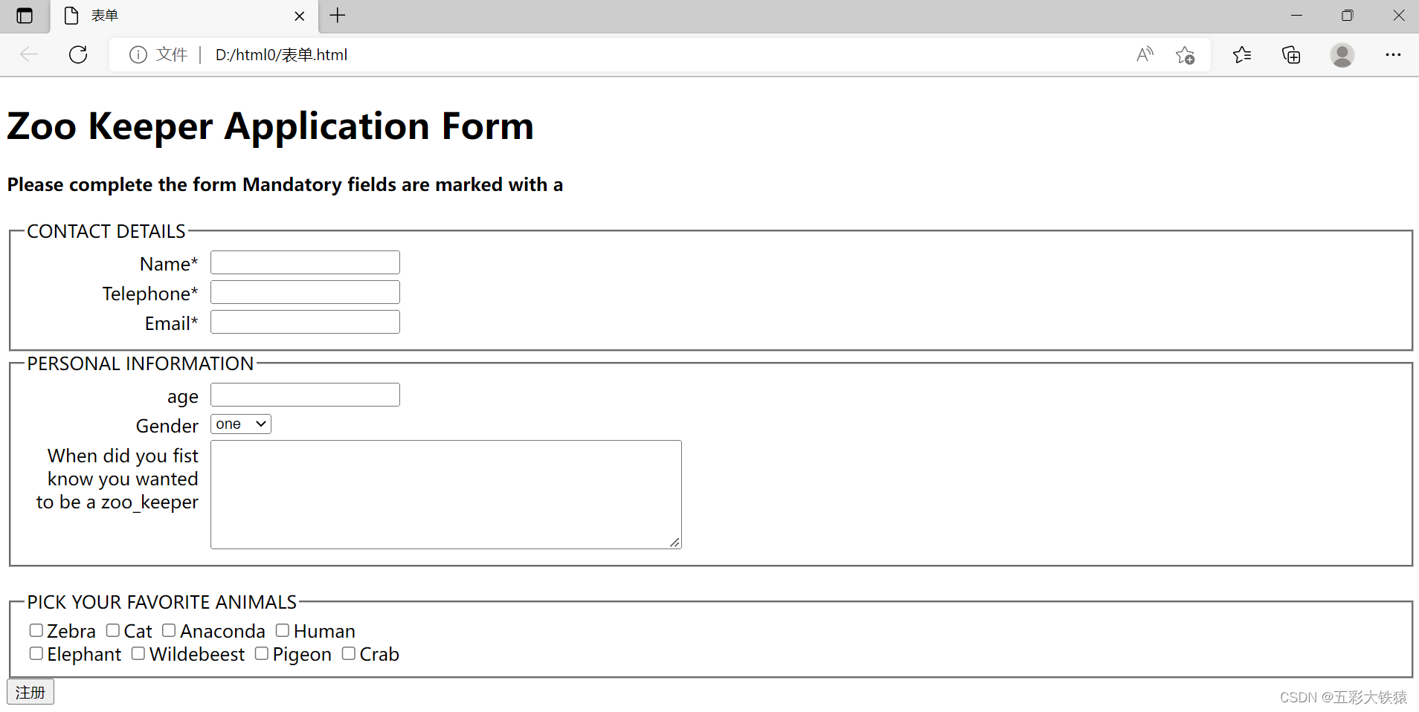The width and height of the screenshot is (1419, 712).
Task: Click the 注册 submit button
Action: 30,692
